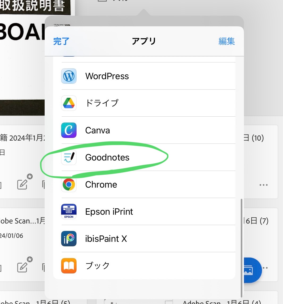
Task: Tap the WordPress app icon
Action: [69, 76]
